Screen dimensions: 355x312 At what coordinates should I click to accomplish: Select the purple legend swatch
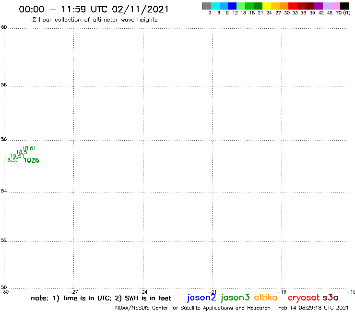pos(319,6)
